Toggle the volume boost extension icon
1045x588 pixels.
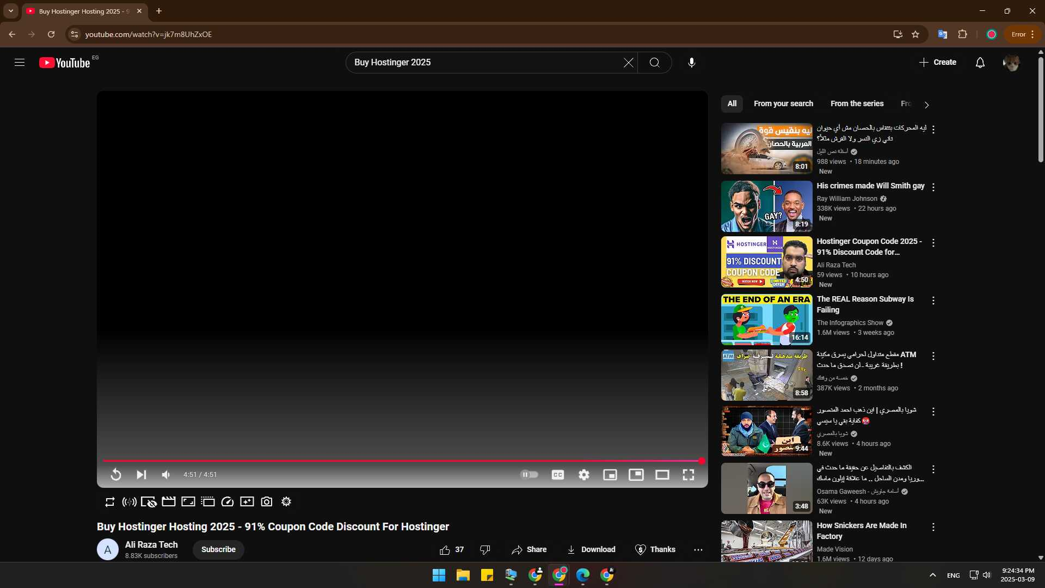pos(129,502)
